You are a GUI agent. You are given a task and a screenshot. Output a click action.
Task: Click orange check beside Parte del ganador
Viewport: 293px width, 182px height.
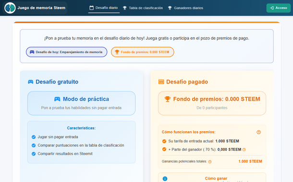164,149
